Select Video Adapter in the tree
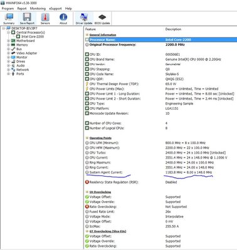The width and height of the screenshot is (237, 250). (27, 53)
